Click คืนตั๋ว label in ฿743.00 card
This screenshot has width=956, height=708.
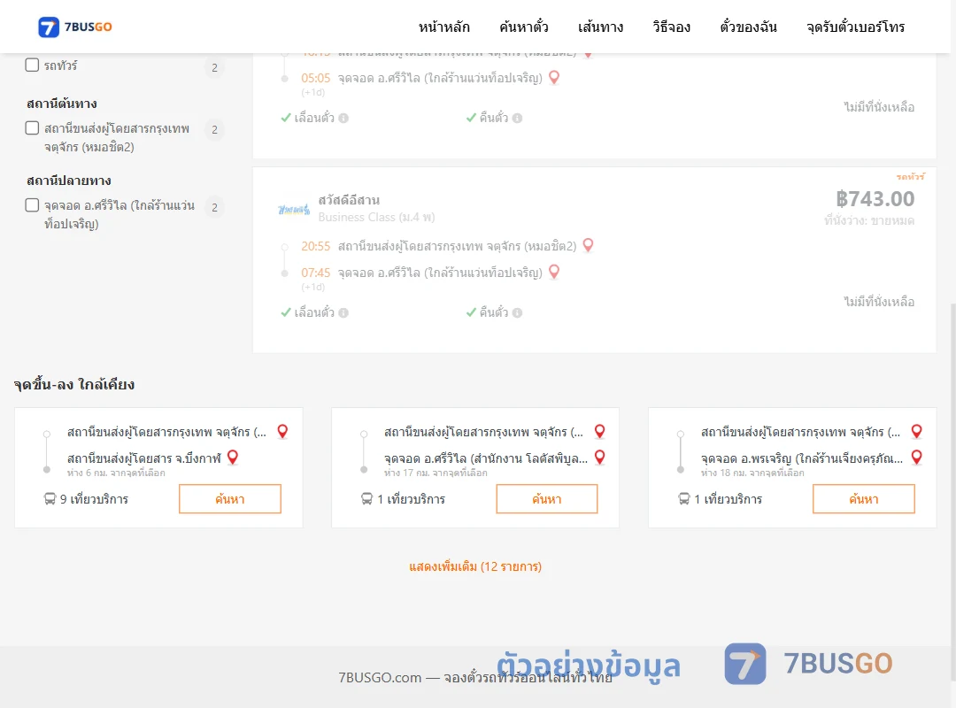494,312
